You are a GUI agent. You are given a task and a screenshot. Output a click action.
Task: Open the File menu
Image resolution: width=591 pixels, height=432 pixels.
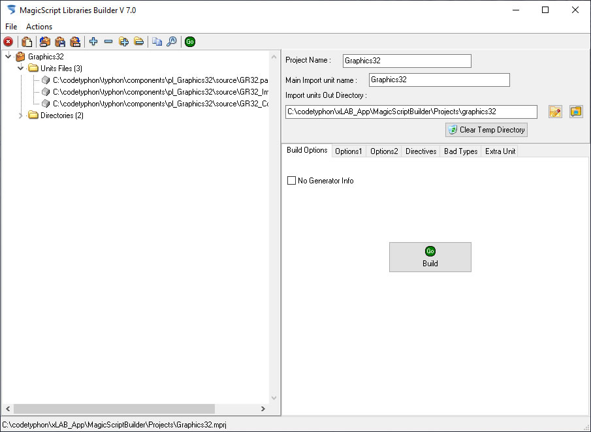11,27
